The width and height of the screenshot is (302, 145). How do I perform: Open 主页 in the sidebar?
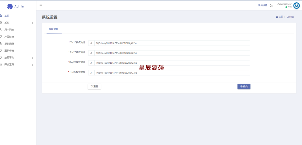click(x=7, y=16)
